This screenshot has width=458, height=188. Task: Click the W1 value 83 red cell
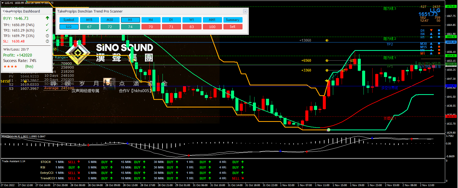point(192,27)
